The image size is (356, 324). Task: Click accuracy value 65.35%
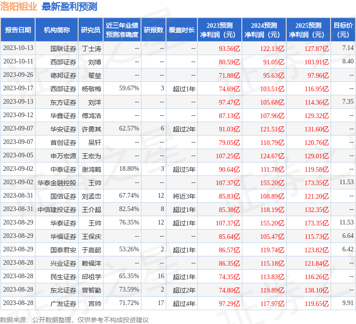129,276
